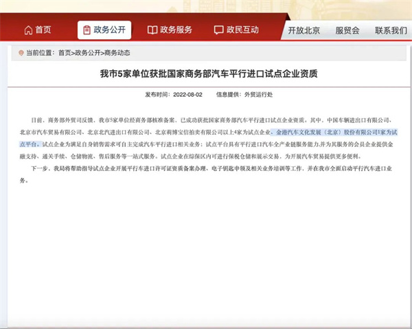
Task: Click the 政民互动 chat bubble icon
Action: 219,30
